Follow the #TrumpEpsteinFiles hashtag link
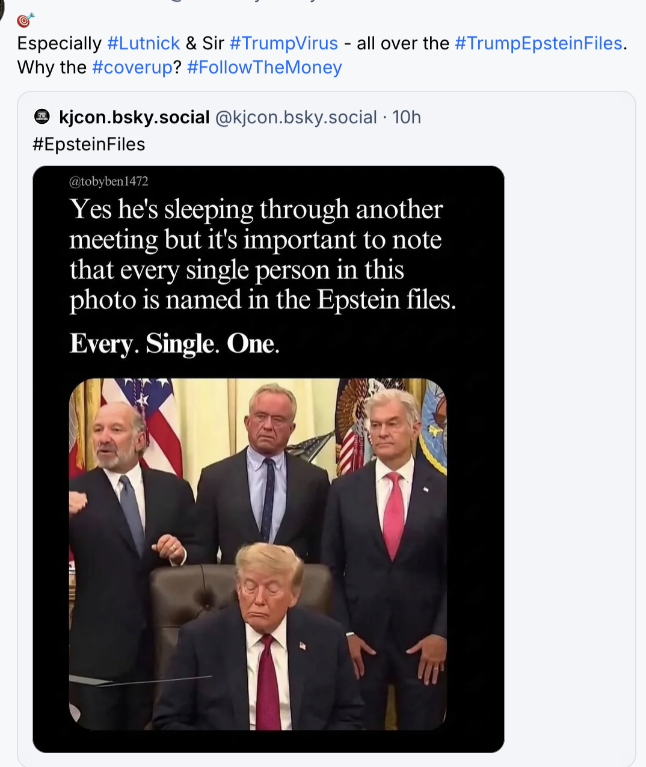646x767 pixels. click(x=538, y=43)
